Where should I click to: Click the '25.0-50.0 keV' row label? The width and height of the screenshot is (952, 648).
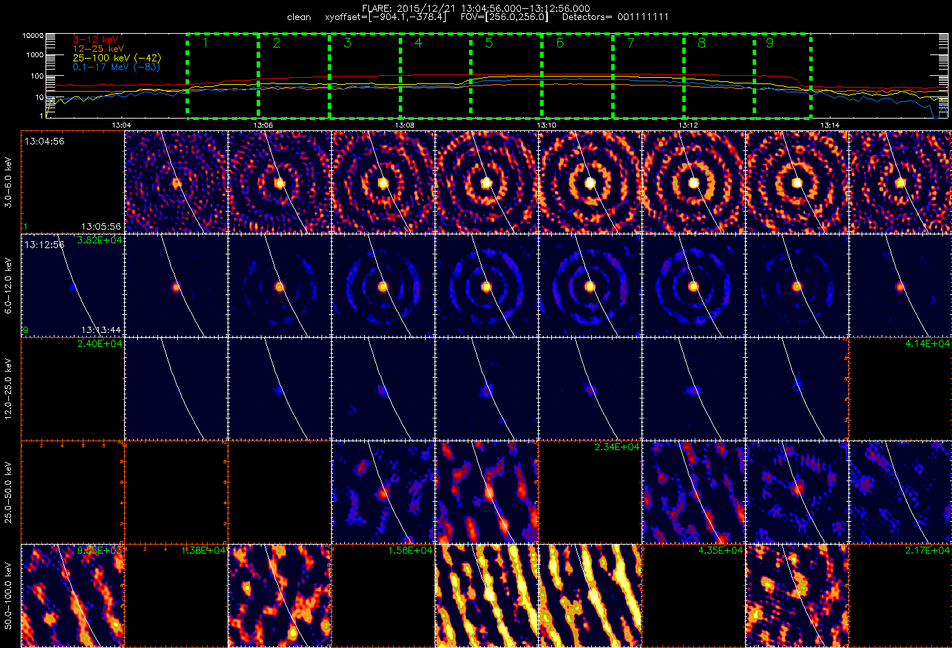point(8,492)
